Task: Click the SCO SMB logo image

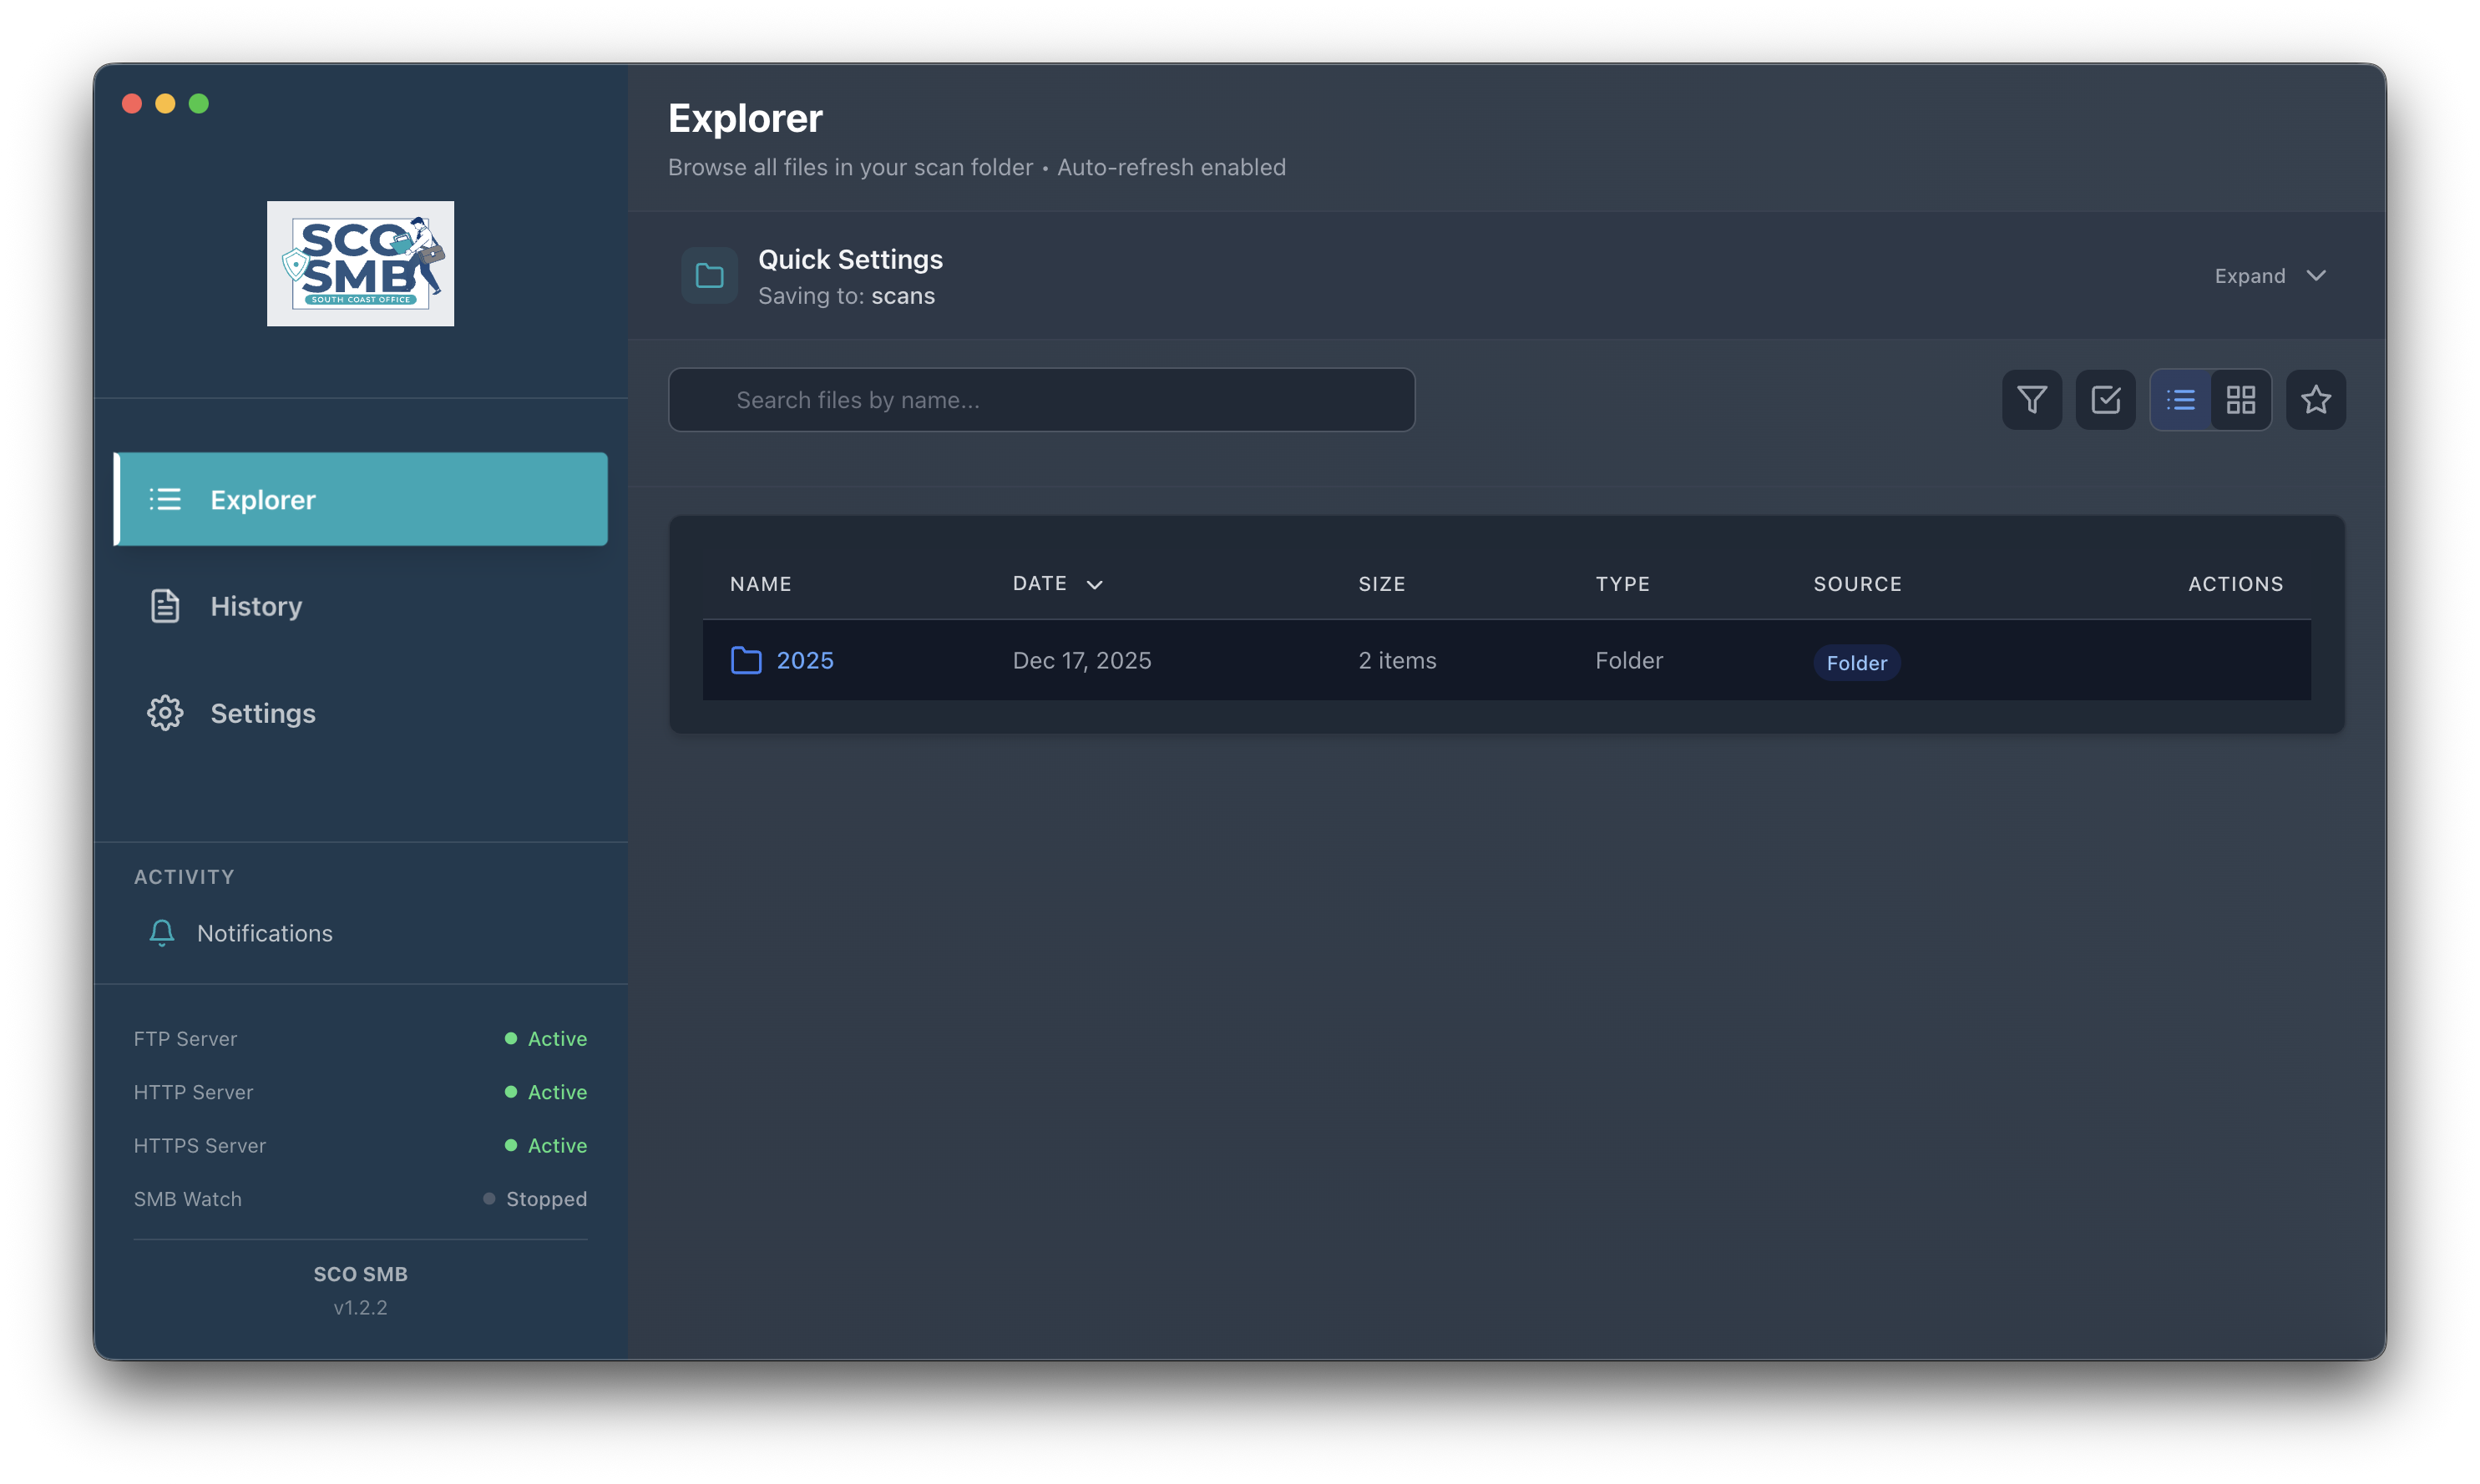Action: point(360,264)
